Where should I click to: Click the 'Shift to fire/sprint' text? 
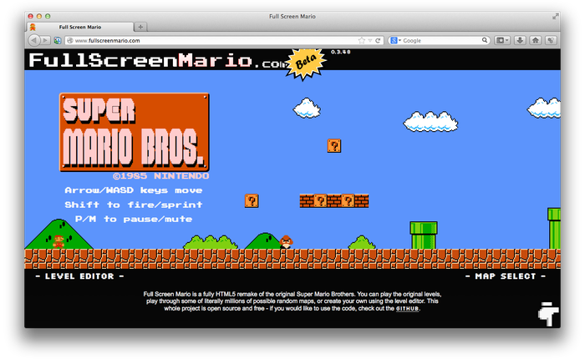click(134, 205)
